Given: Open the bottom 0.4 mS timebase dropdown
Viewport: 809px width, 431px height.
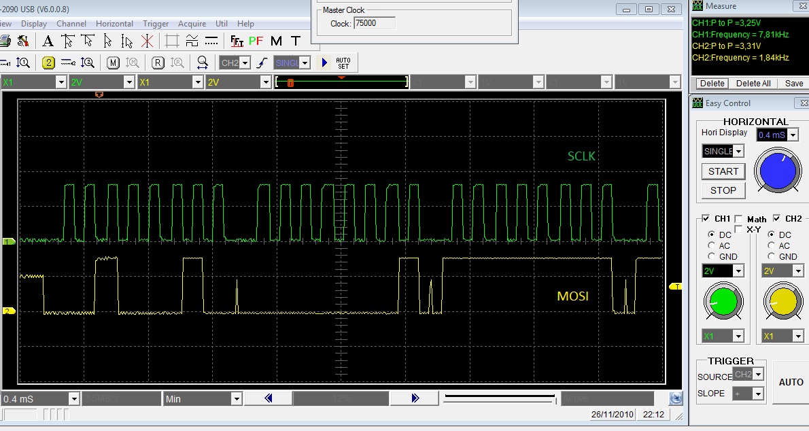Looking at the screenshot, I should (x=74, y=399).
